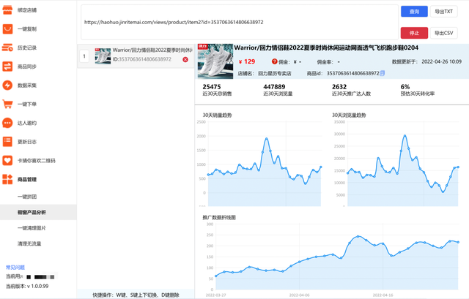Screen dimensions: 469x299
Task: Open the 达人邀约 chat bubble icon
Action: (7, 123)
